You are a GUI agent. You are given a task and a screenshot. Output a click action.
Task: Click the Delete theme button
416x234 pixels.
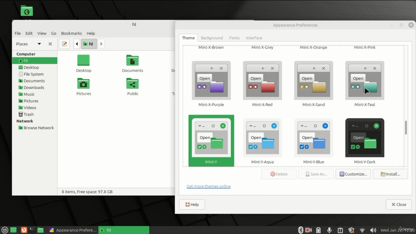point(279,174)
